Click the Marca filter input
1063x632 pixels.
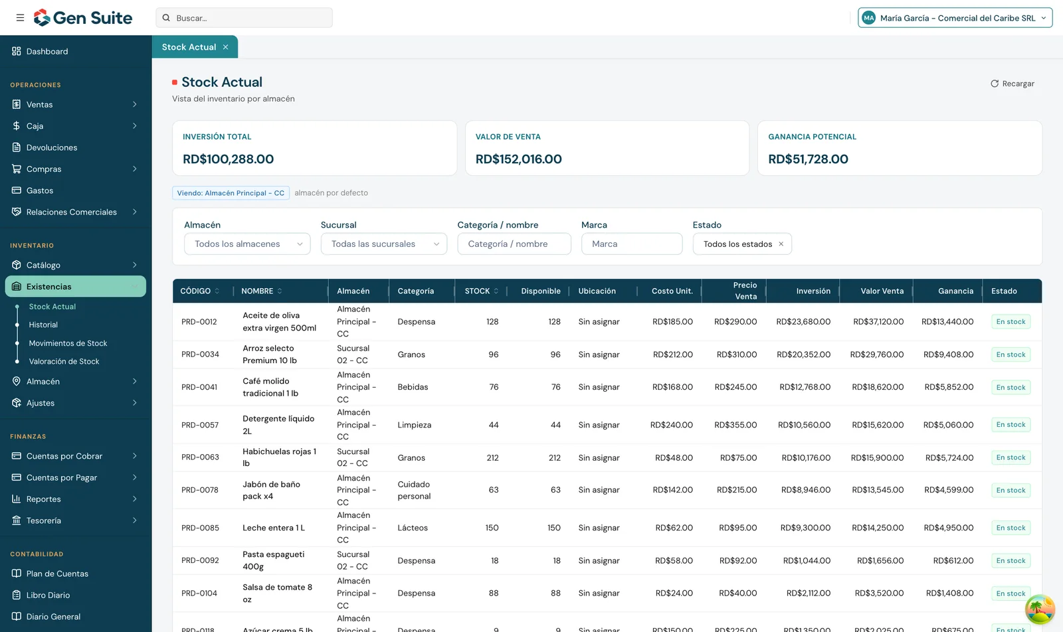[x=632, y=244]
